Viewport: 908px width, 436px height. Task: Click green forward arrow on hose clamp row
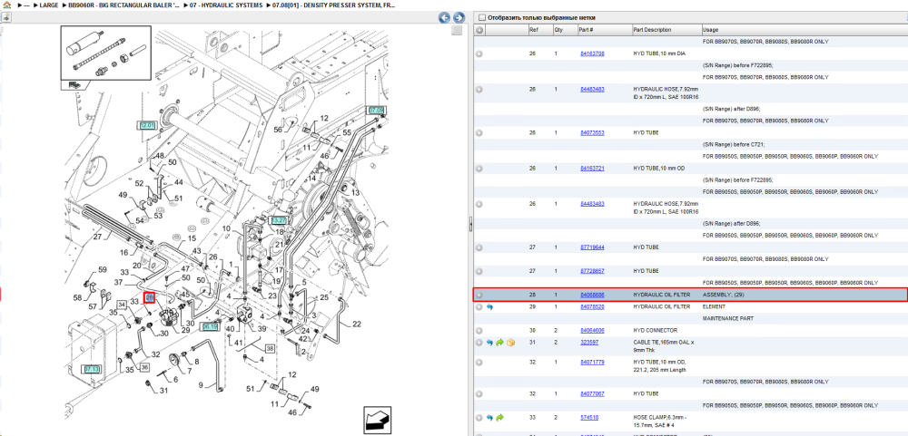coord(500,418)
